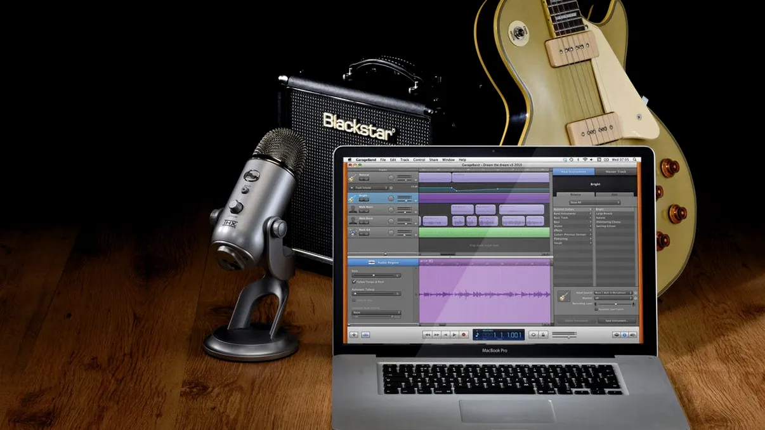Select the Bright track's guitar icon

pos(351,199)
